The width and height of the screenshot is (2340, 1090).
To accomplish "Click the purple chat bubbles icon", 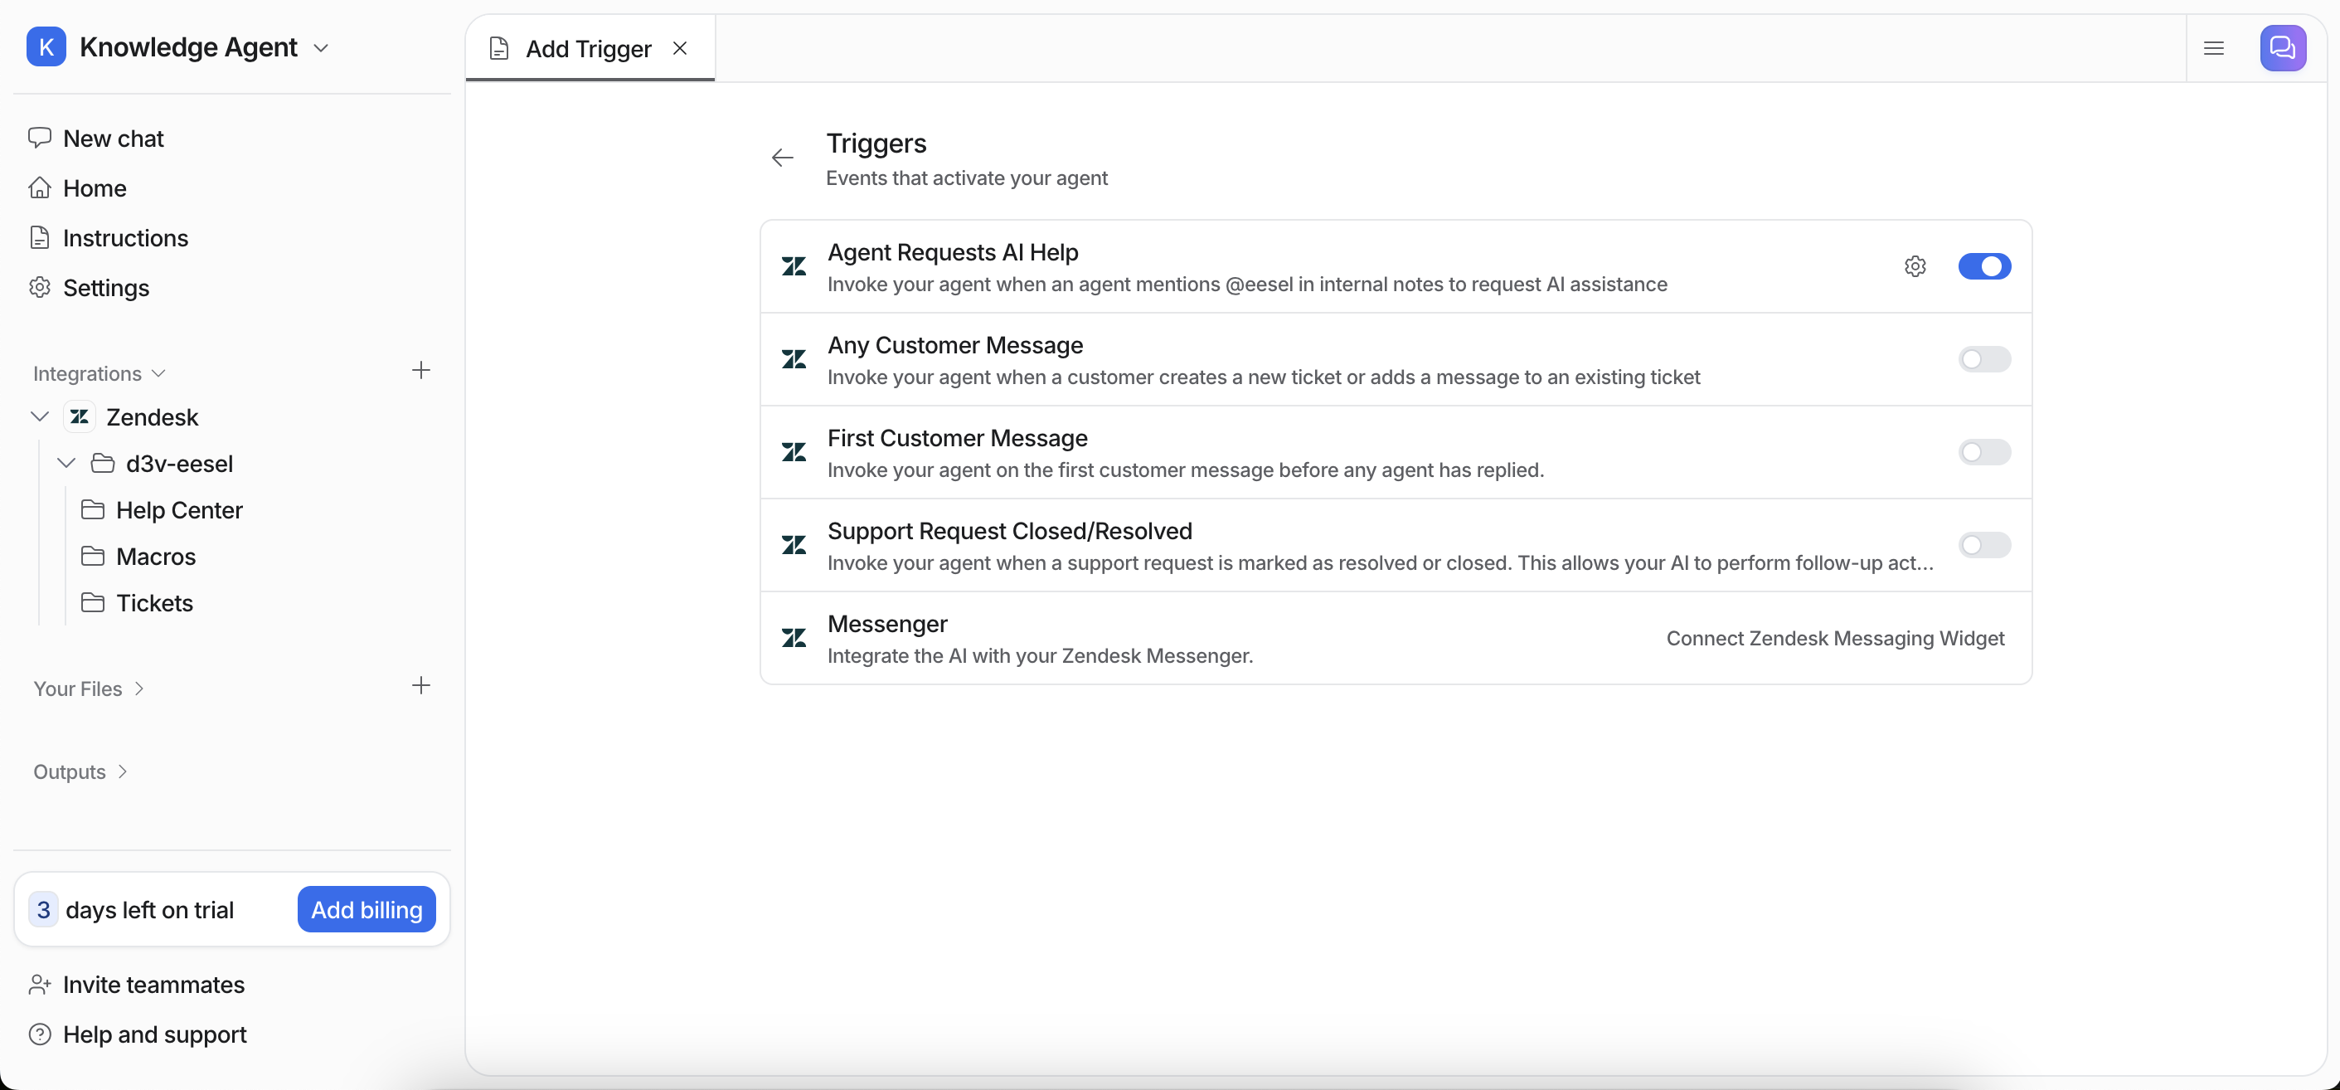I will pyautogui.click(x=2282, y=48).
